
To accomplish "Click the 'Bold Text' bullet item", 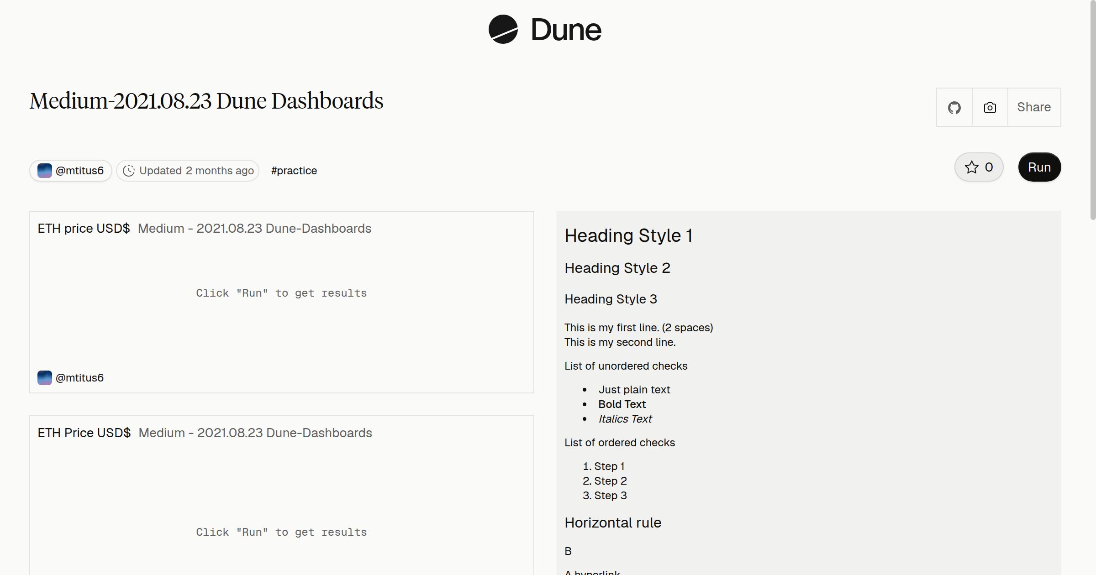I will coord(622,404).
